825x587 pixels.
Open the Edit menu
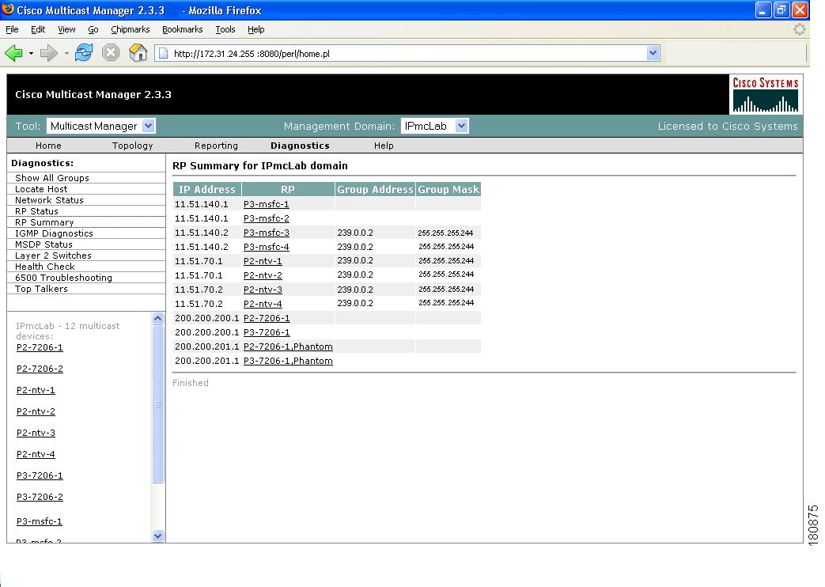pyautogui.click(x=38, y=29)
